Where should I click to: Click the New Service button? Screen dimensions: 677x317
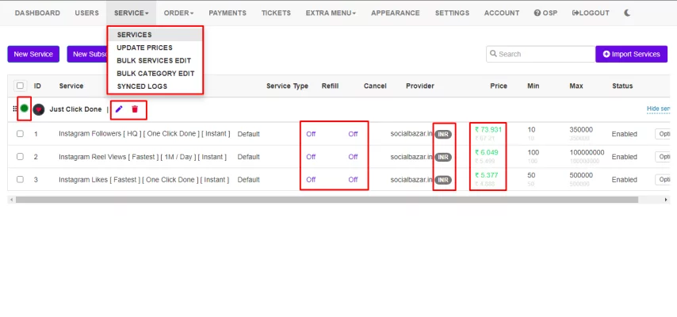tap(33, 54)
